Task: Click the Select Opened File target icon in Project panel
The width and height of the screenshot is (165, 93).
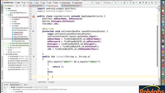Action: click(x=17, y=6)
